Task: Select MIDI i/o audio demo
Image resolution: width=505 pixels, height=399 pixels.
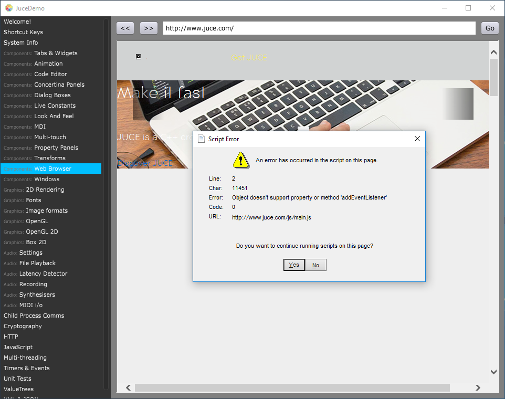Action: tap(31, 305)
